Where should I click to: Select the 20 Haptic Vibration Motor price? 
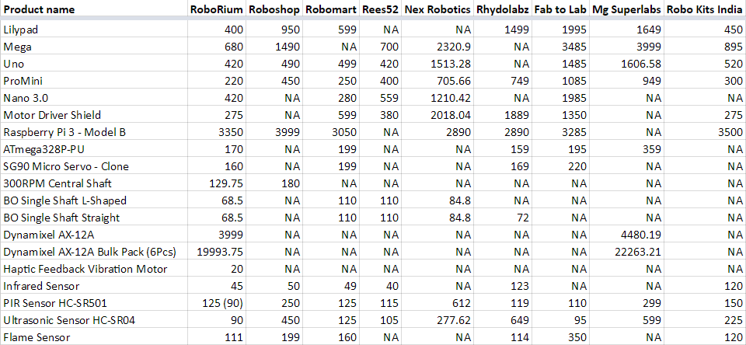217,270
